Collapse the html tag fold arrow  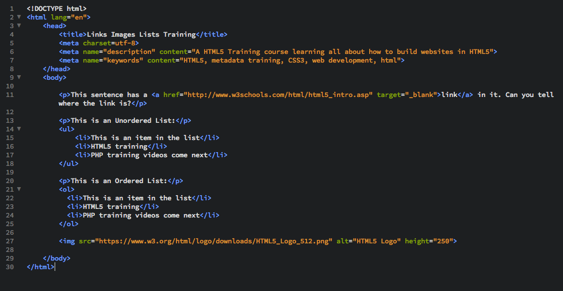click(19, 17)
